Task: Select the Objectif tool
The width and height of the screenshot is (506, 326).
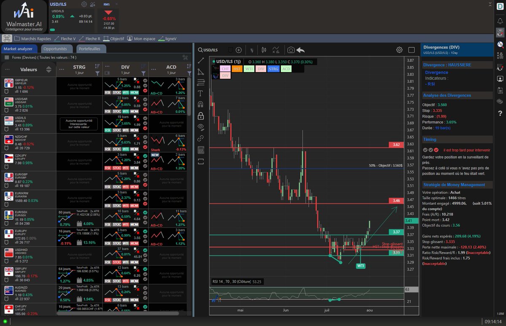Action: pos(114,38)
